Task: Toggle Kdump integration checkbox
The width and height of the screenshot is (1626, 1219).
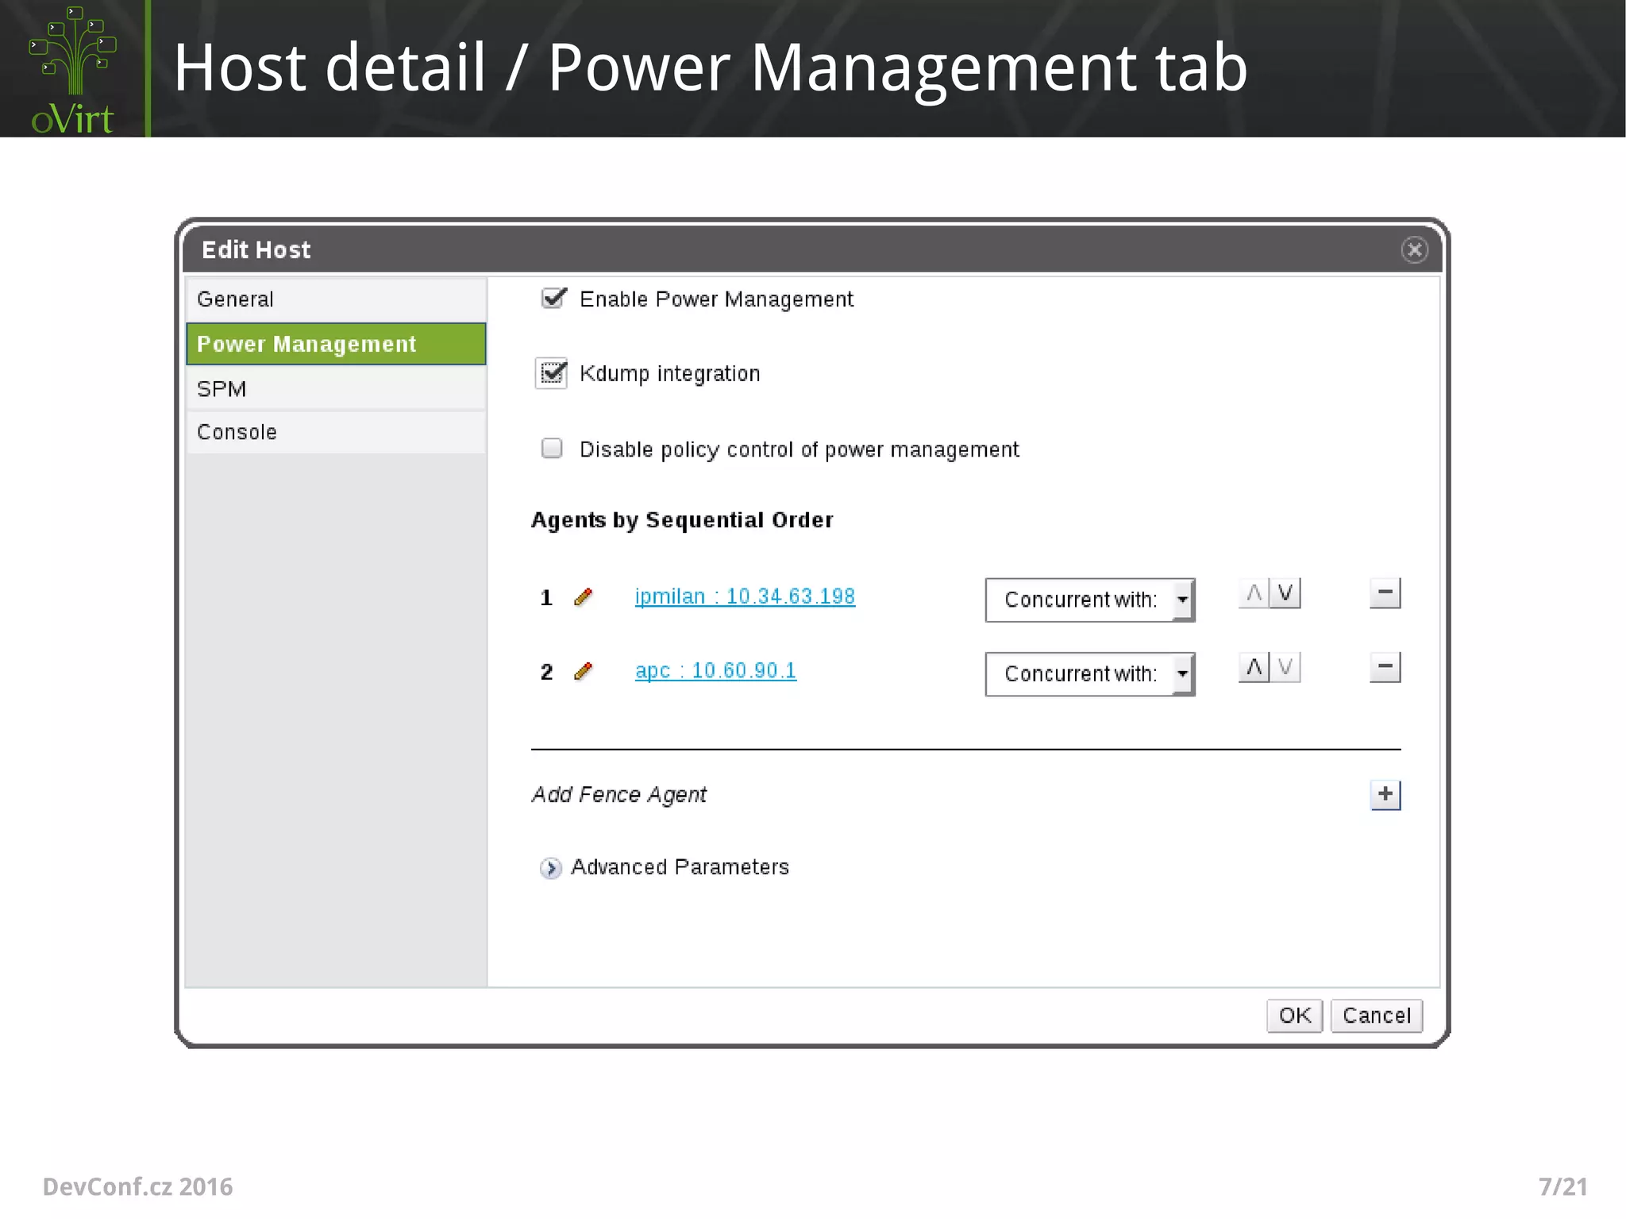Action: pyautogui.click(x=552, y=373)
